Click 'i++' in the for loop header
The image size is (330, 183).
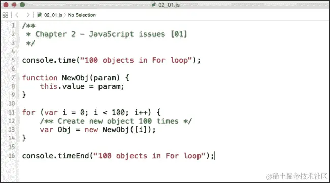click(x=141, y=113)
